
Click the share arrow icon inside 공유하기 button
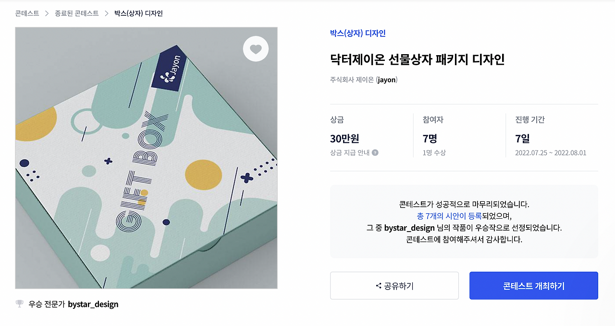click(378, 285)
